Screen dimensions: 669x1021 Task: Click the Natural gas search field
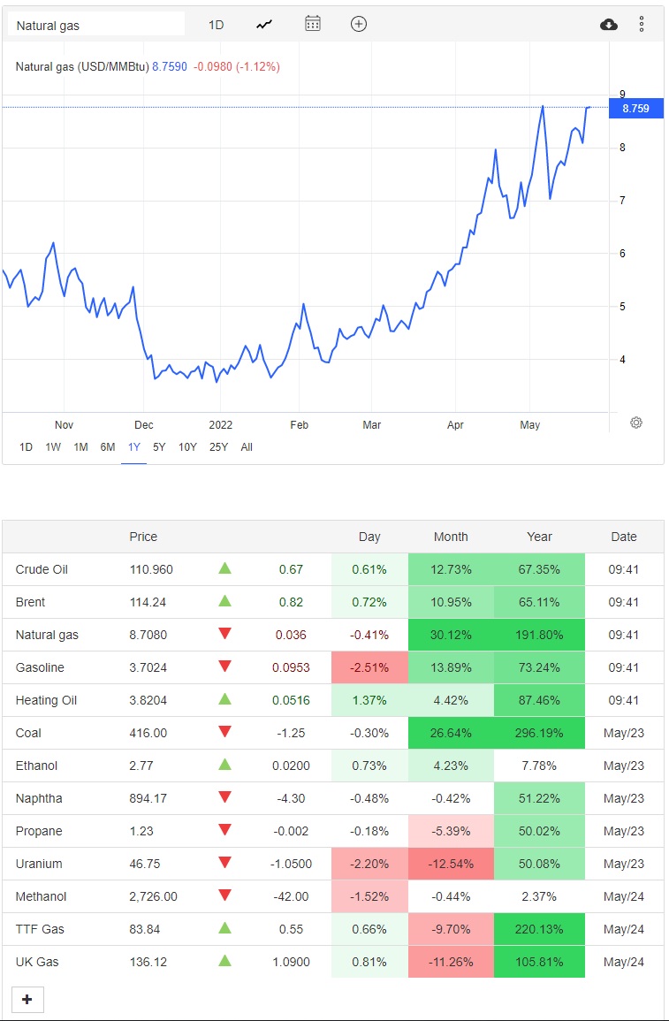click(95, 25)
